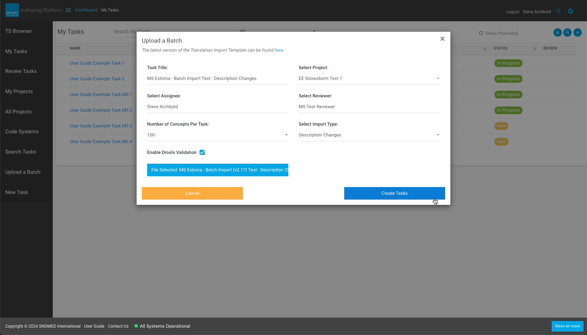587x335 pixels.
Task: Tick the Show Promoted checkbox
Action: point(481,33)
